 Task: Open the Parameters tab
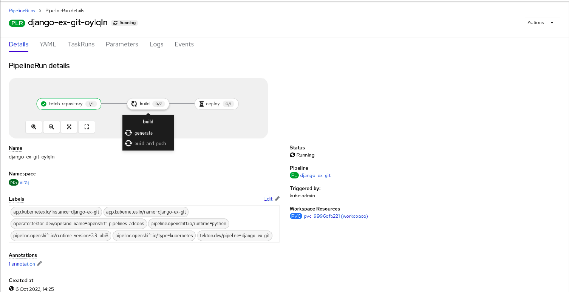tap(122, 44)
